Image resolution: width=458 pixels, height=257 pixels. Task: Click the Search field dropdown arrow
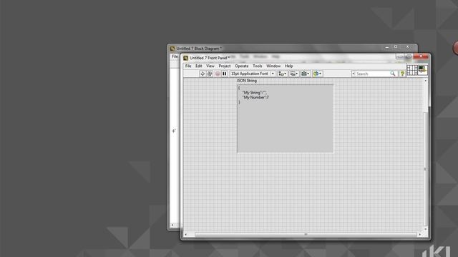pyautogui.click(x=353, y=74)
